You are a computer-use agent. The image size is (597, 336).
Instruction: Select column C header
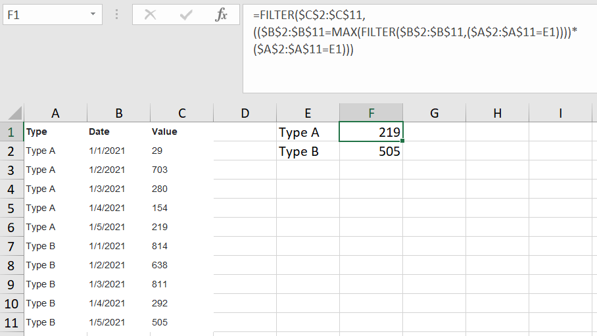(182, 113)
